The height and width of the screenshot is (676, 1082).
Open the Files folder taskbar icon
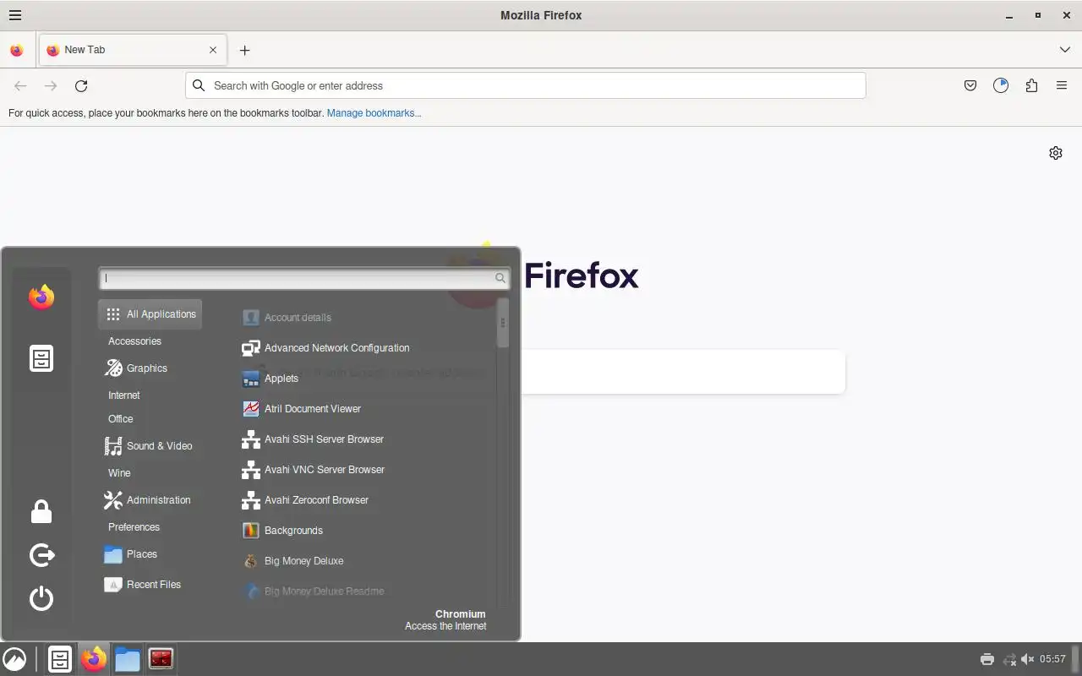pyautogui.click(x=128, y=659)
